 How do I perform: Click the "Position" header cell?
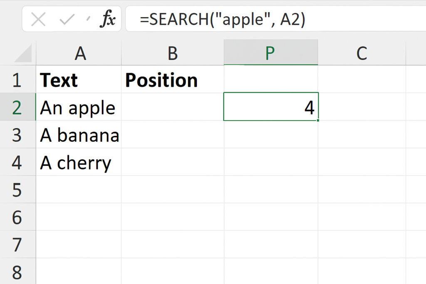172,80
